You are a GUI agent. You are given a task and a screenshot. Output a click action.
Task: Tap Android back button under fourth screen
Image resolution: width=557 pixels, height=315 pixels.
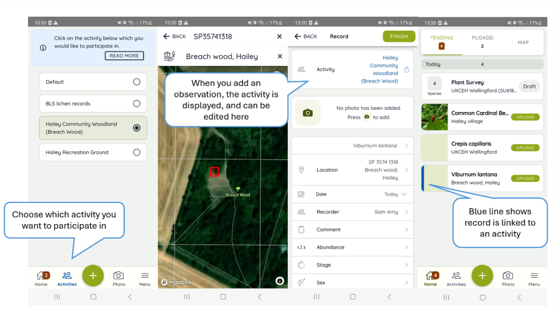pyautogui.click(x=519, y=297)
